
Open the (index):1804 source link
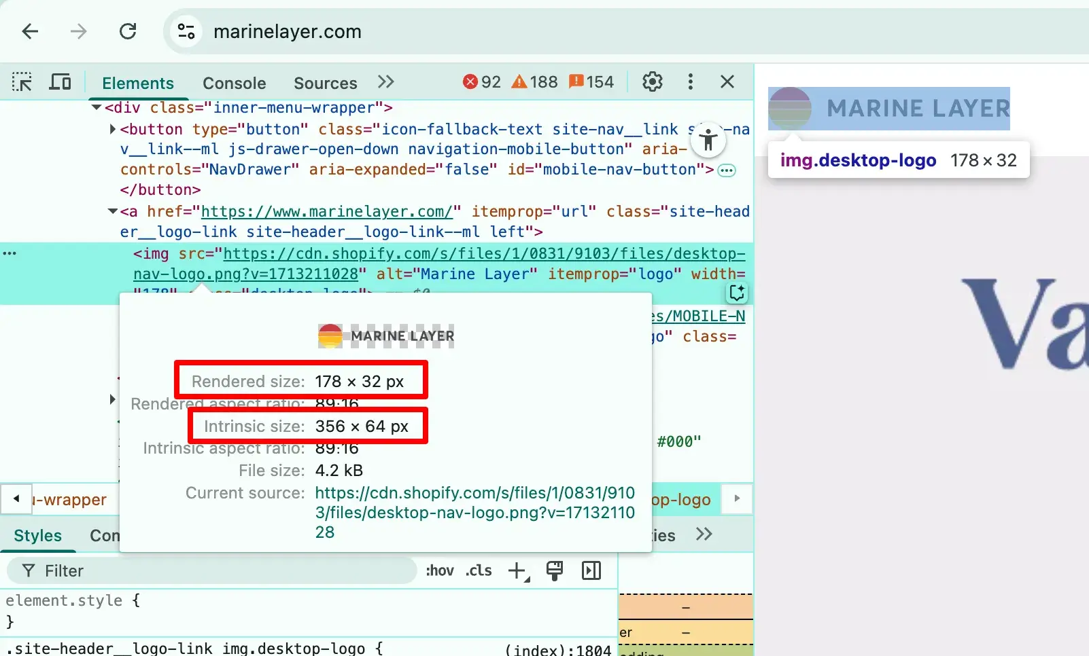pyautogui.click(x=558, y=649)
